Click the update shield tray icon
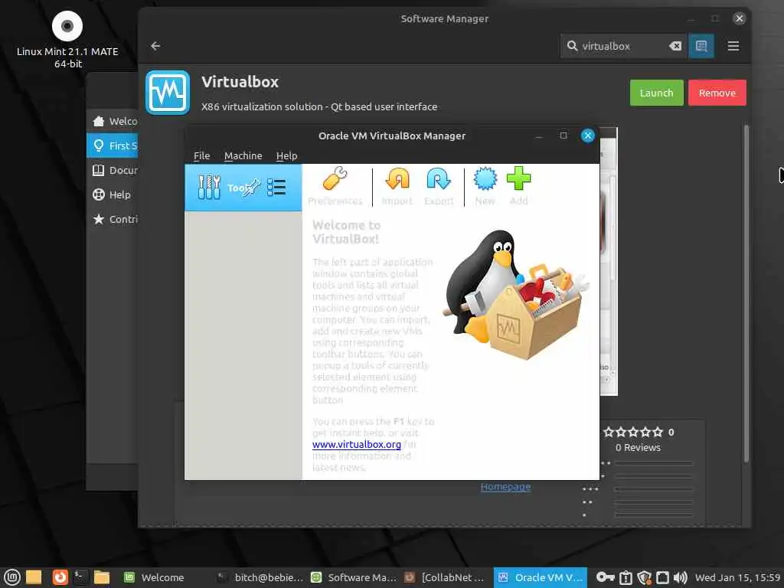The image size is (784, 588). tap(645, 577)
